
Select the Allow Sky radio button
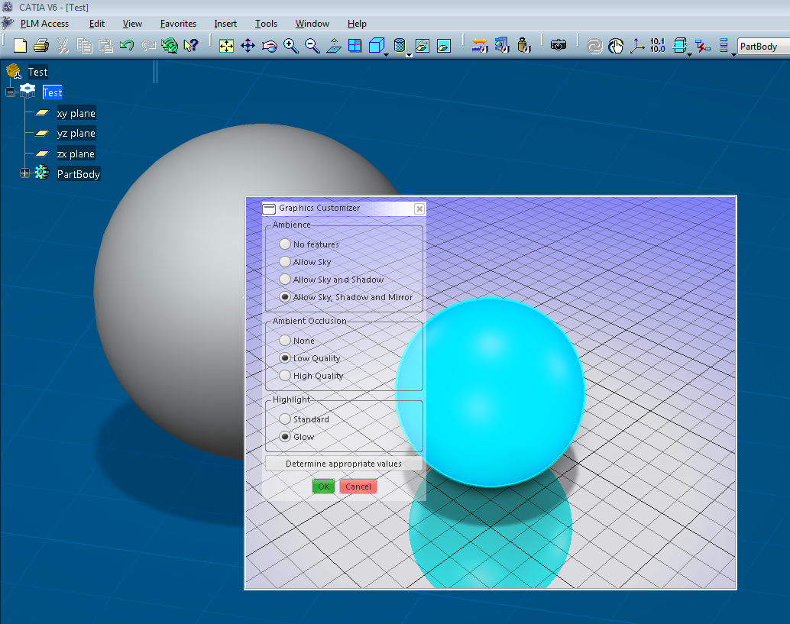click(x=285, y=262)
